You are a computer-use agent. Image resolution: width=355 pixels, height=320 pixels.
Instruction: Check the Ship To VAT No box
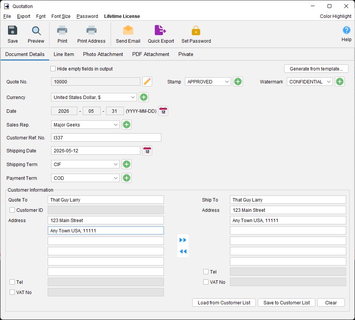[x=206, y=282]
